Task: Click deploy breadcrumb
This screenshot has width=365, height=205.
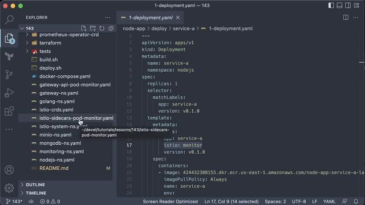Action: click(x=159, y=28)
